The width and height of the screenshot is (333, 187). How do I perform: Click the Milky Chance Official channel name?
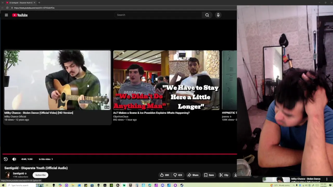(x=15, y=117)
